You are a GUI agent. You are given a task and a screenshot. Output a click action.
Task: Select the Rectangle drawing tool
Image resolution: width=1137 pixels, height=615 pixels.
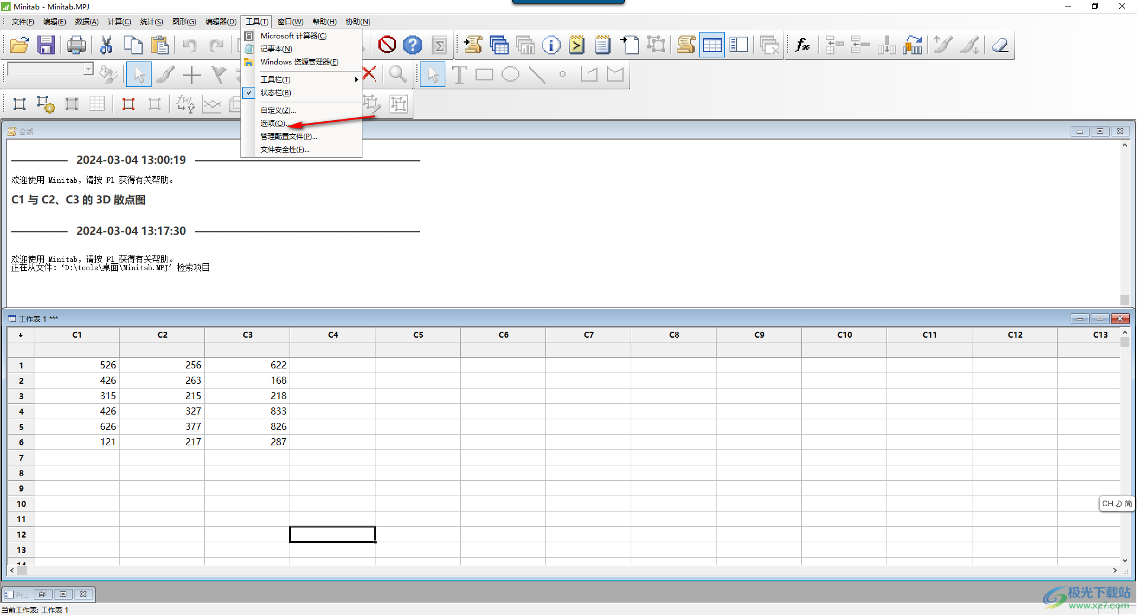484,75
